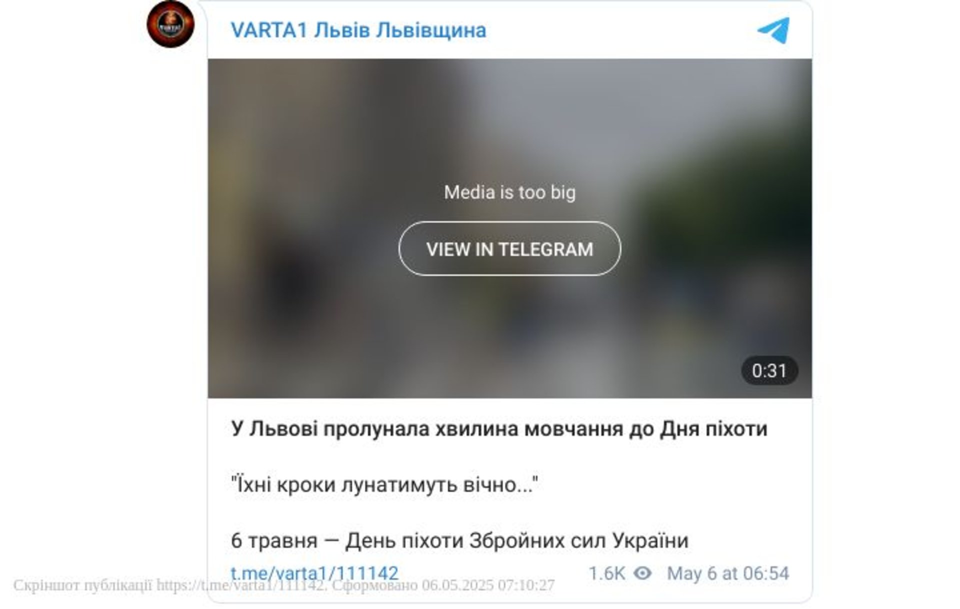The width and height of the screenshot is (960, 609).
Task: Click the word 'Львівщина' in channel title
Action: (430, 30)
